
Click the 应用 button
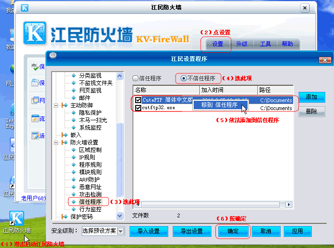[298, 231]
